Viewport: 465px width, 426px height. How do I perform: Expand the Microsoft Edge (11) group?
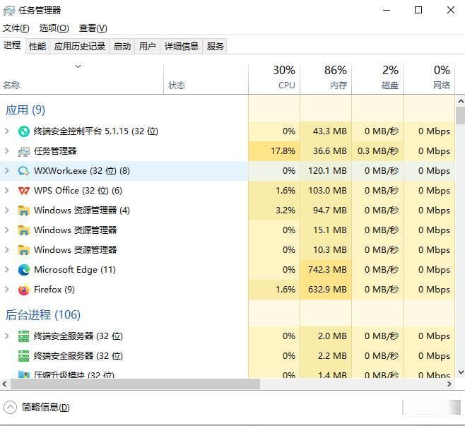[x=7, y=269]
